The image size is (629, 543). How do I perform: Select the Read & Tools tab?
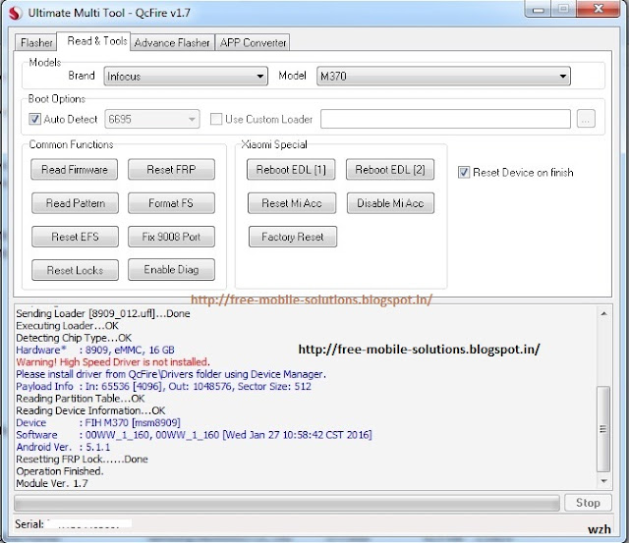(96, 41)
